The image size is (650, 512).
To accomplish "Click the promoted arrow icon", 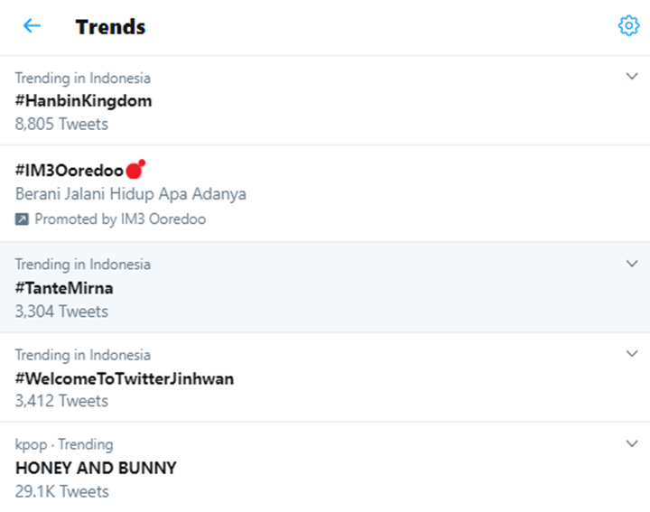I will pos(23,219).
